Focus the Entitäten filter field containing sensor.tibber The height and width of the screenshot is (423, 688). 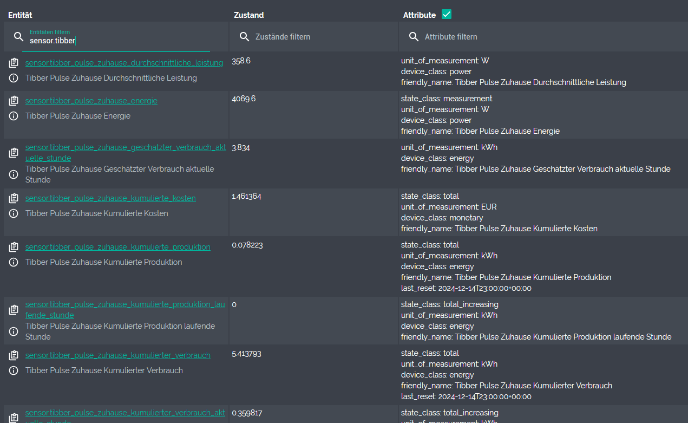click(x=116, y=37)
